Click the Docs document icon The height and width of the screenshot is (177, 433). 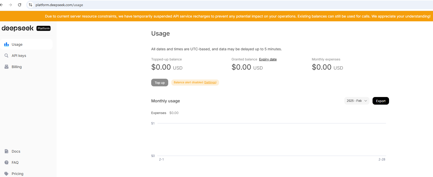pos(7,151)
